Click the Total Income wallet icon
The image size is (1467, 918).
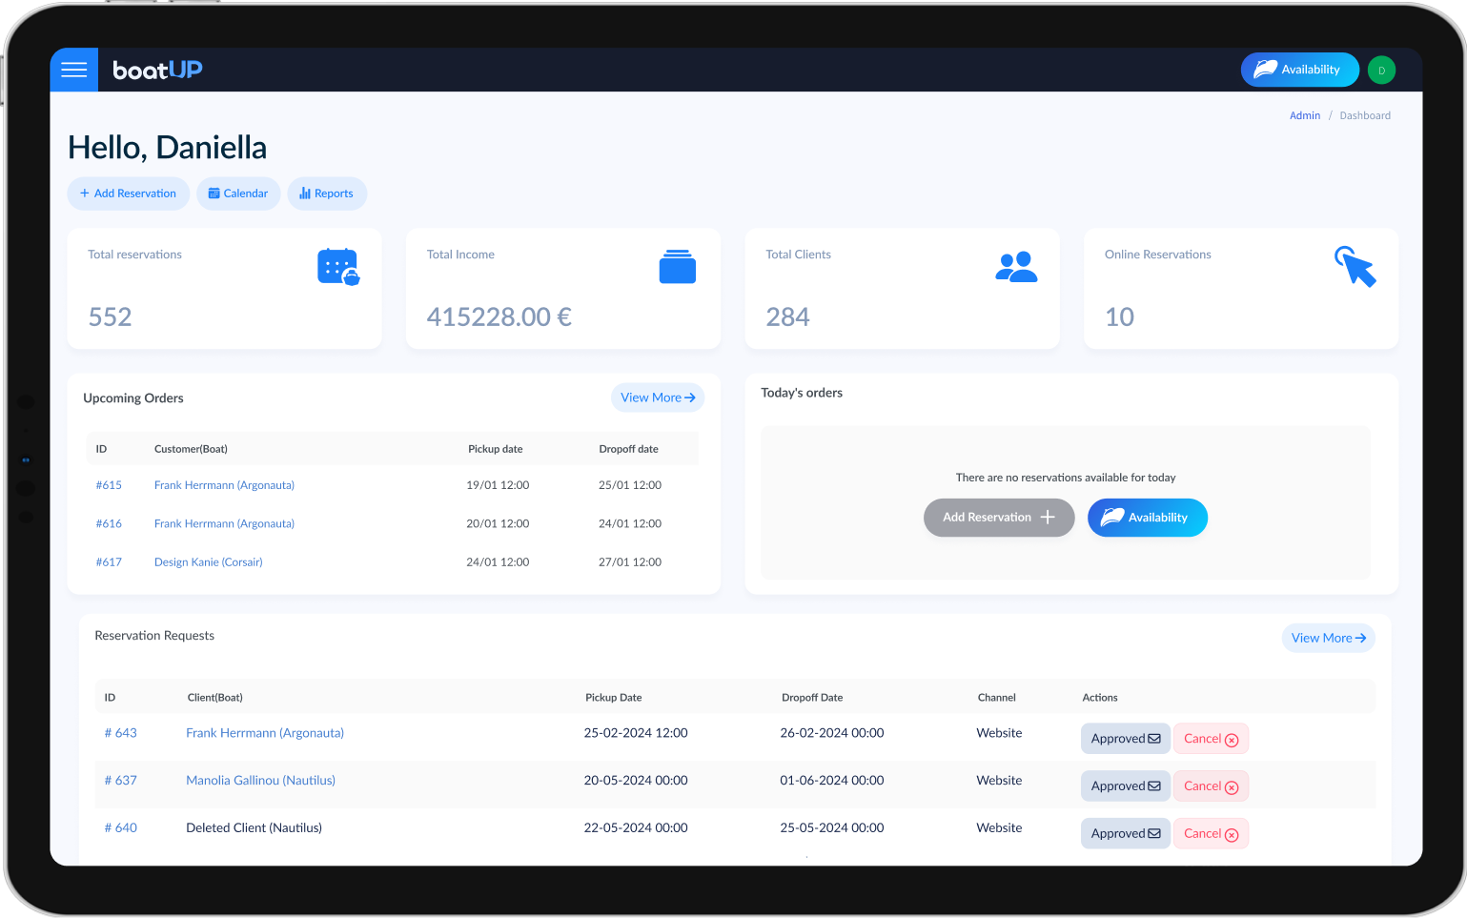[x=677, y=267]
